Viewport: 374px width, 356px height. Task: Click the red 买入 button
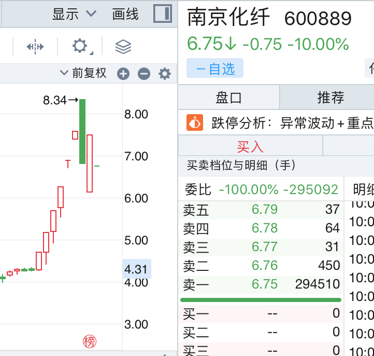pos(250,146)
